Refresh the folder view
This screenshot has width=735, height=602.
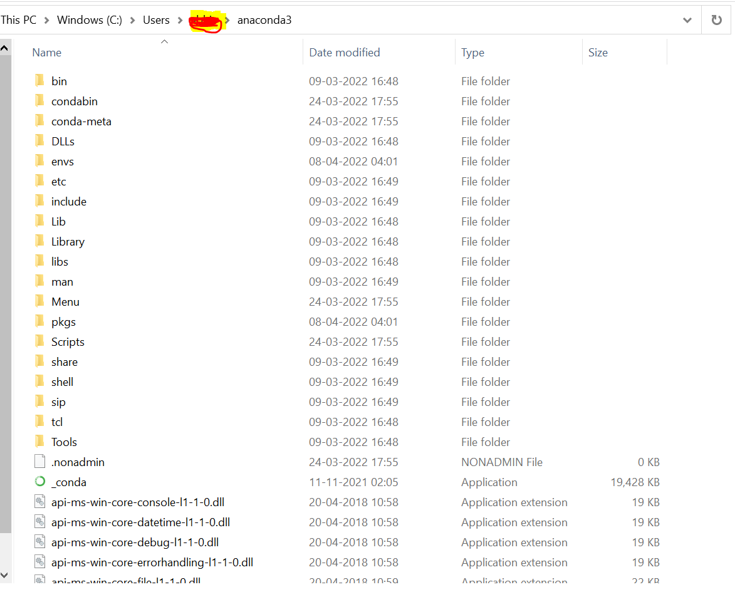[716, 19]
